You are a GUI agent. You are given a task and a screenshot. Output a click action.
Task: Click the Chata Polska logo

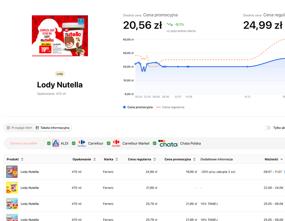click(168, 143)
